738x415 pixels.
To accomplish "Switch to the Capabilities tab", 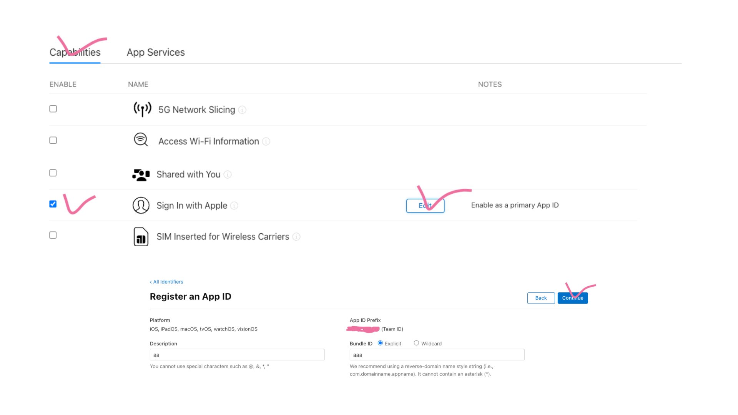I will pyautogui.click(x=75, y=53).
